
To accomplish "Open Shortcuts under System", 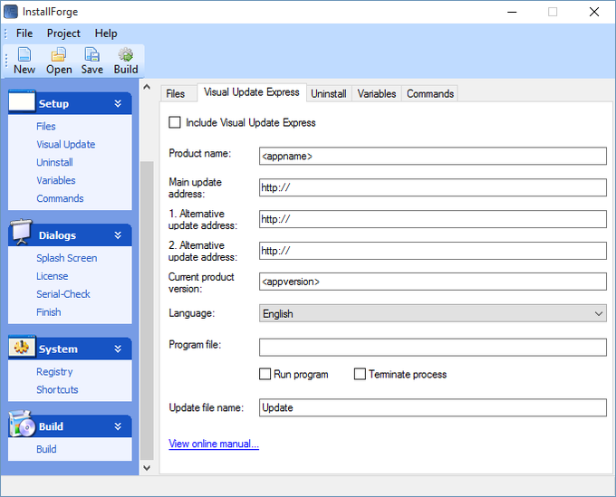I will tap(57, 390).
